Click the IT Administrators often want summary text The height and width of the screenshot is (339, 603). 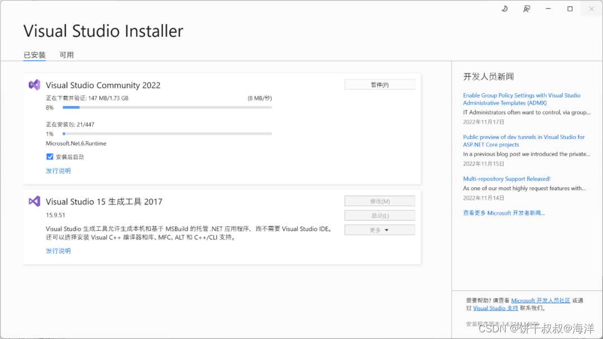coord(527,113)
